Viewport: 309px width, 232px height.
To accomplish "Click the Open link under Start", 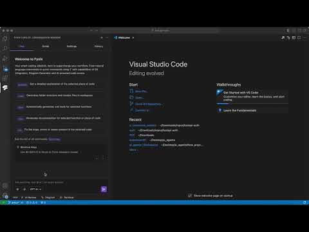I will pyautogui.click(x=140, y=98).
